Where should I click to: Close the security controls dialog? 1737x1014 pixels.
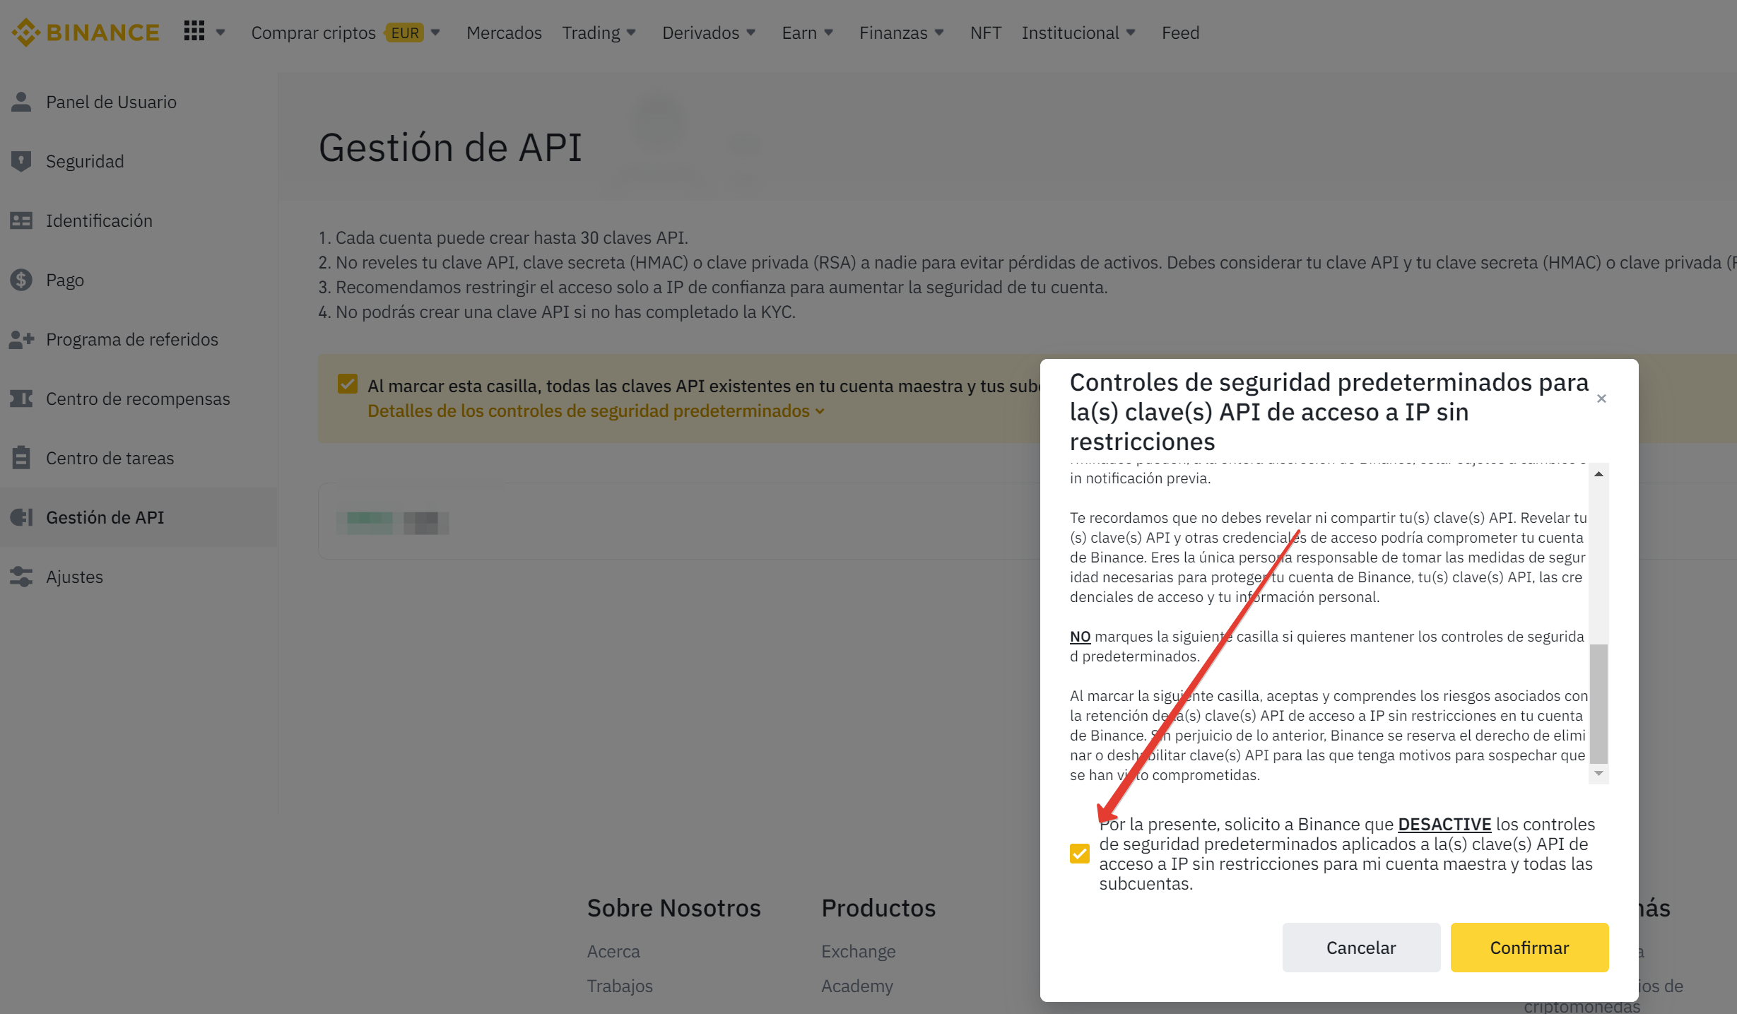tap(1601, 399)
